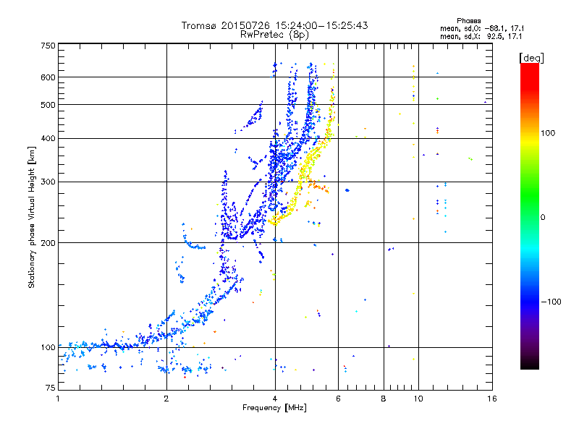This screenshot has width=579, height=434.
Task: Click the y-axis tick label '500'
Action: (48, 105)
